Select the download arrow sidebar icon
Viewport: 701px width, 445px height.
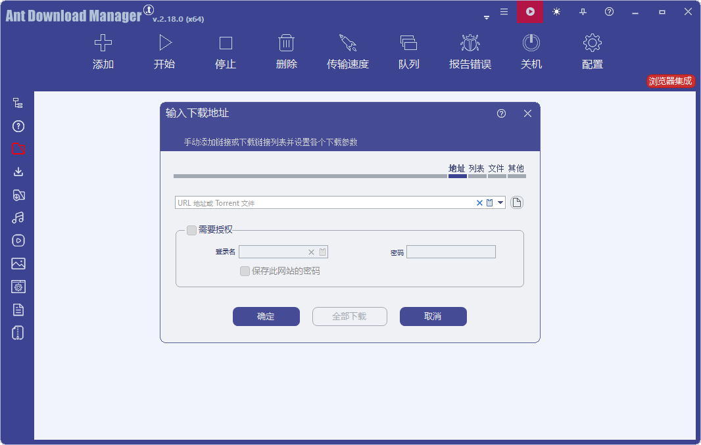pos(18,172)
